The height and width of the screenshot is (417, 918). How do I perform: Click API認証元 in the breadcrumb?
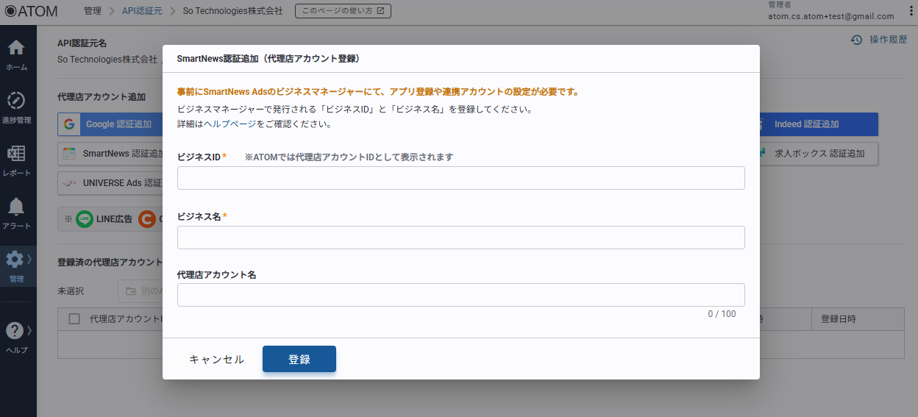[x=143, y=11]
